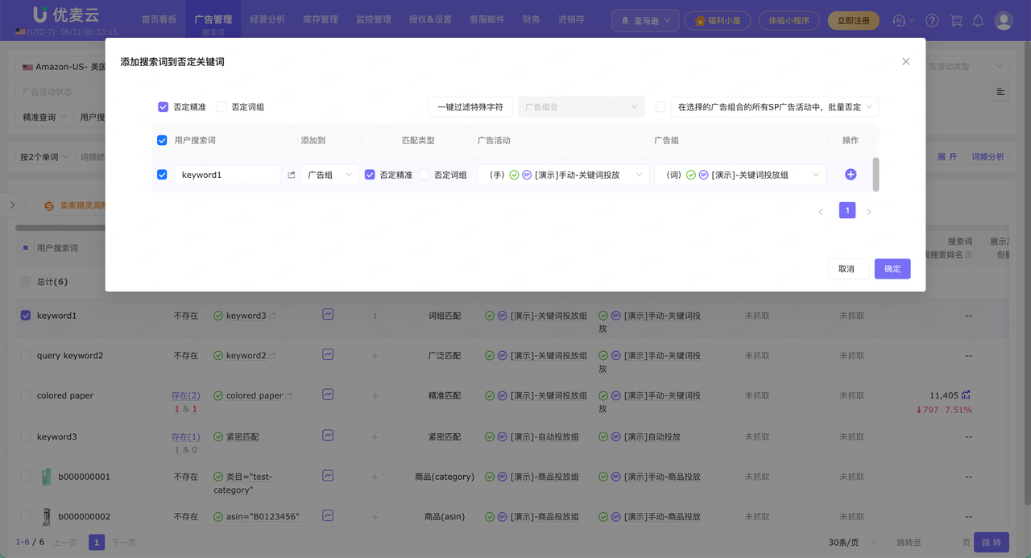Check colored paper row checkbox in background table
1031x558 pixels.
pyautogui.click(x=26, y=396)
